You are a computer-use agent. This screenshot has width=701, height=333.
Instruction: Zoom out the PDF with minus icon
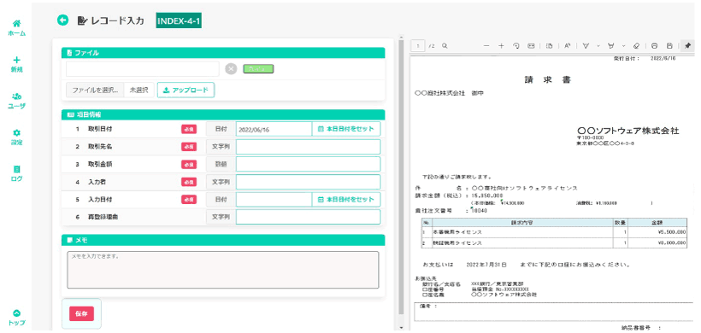tap(487, 45)
